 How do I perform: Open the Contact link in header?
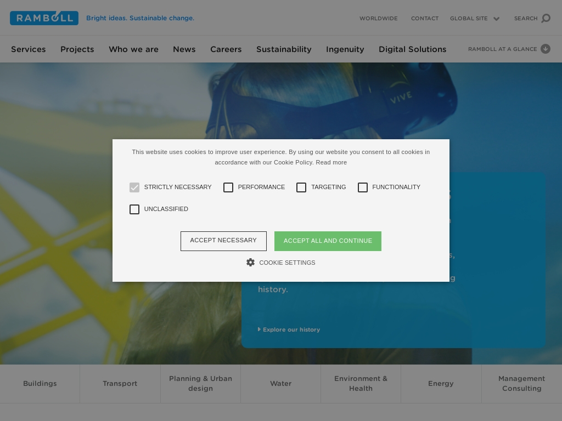point(424,19)
